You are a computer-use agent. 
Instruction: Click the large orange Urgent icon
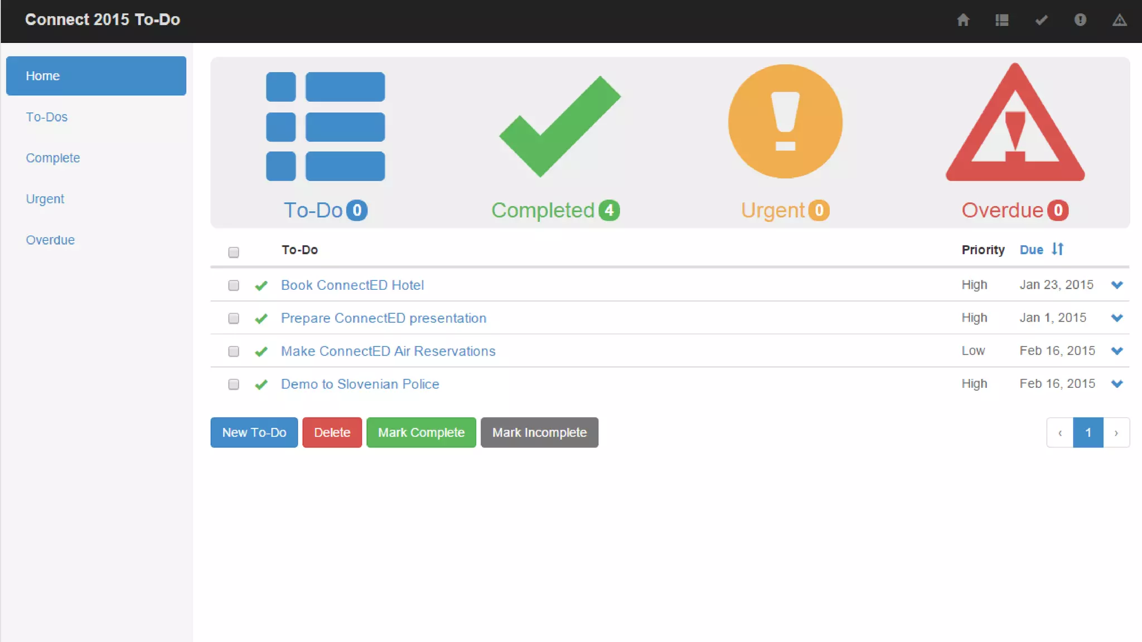click(x=785, y=121)
